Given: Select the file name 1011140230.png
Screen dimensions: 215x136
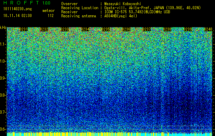Looking at the screenshot, I should coord(18,9).
